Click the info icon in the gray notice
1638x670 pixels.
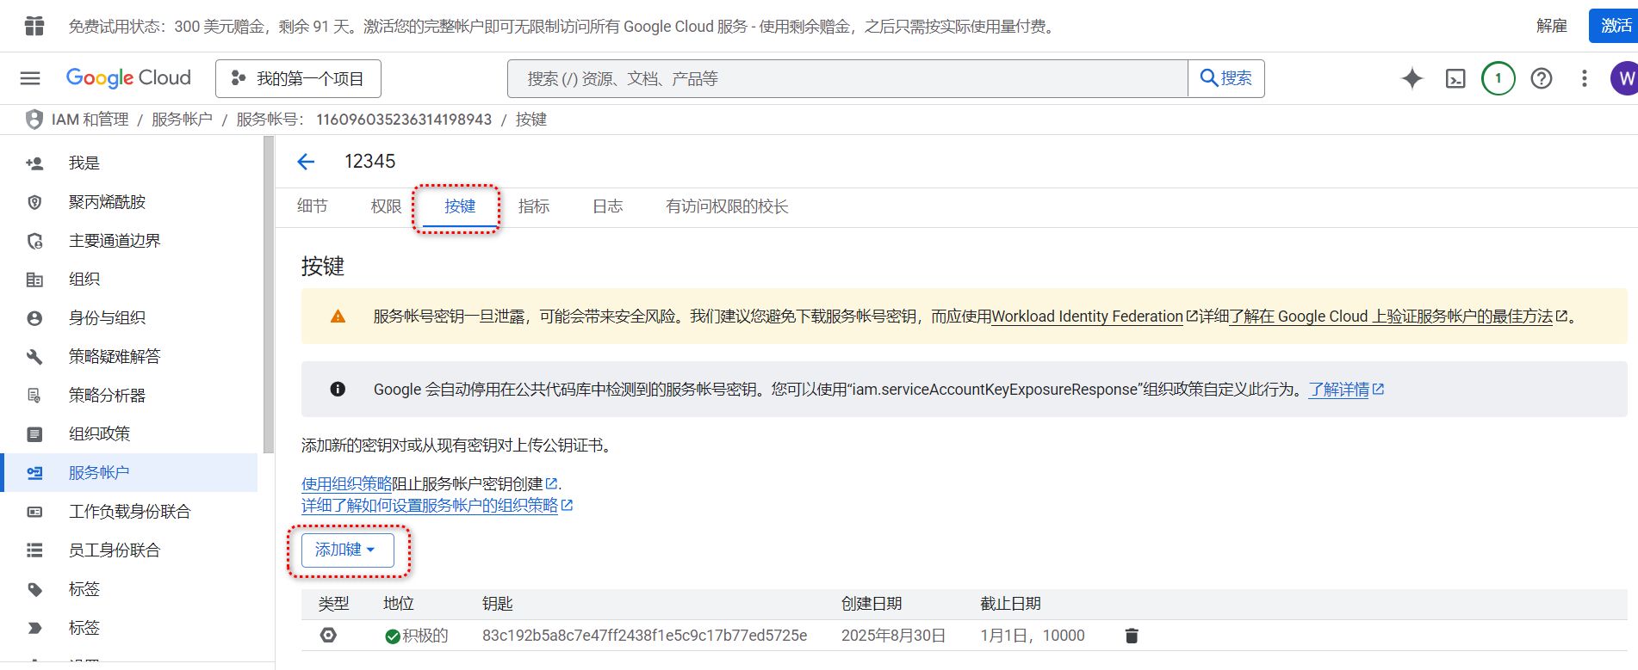(338, 390)
